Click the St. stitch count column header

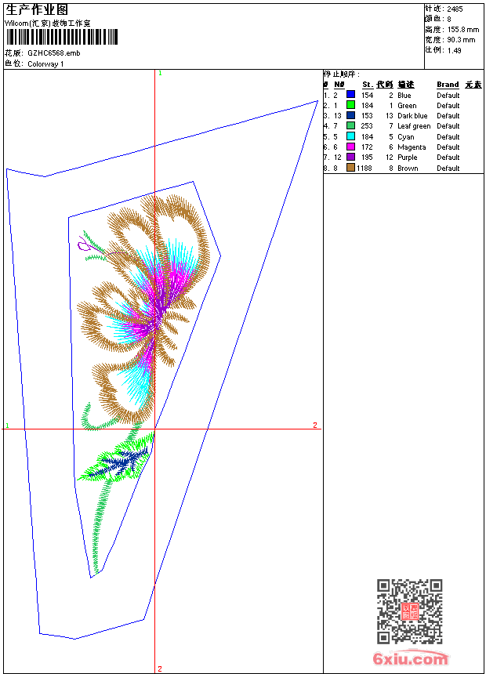(x=367, y=85)
